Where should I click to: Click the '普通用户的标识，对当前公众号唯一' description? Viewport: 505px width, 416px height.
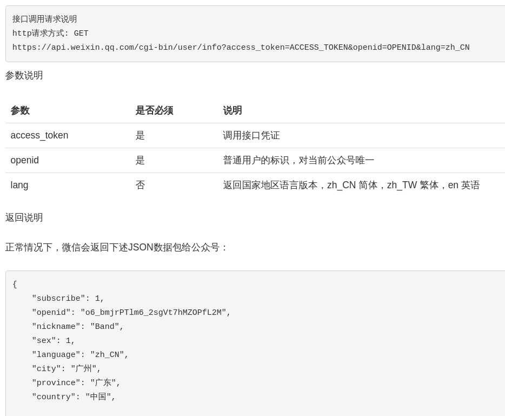click(x=298, y=160)
